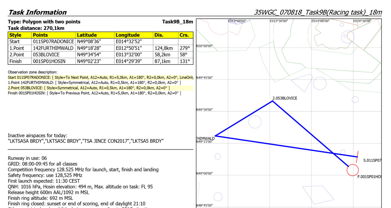Click the Task Information heading
Image resolution: width=391 pixels, height=208 pixels.
pos(37,12)
